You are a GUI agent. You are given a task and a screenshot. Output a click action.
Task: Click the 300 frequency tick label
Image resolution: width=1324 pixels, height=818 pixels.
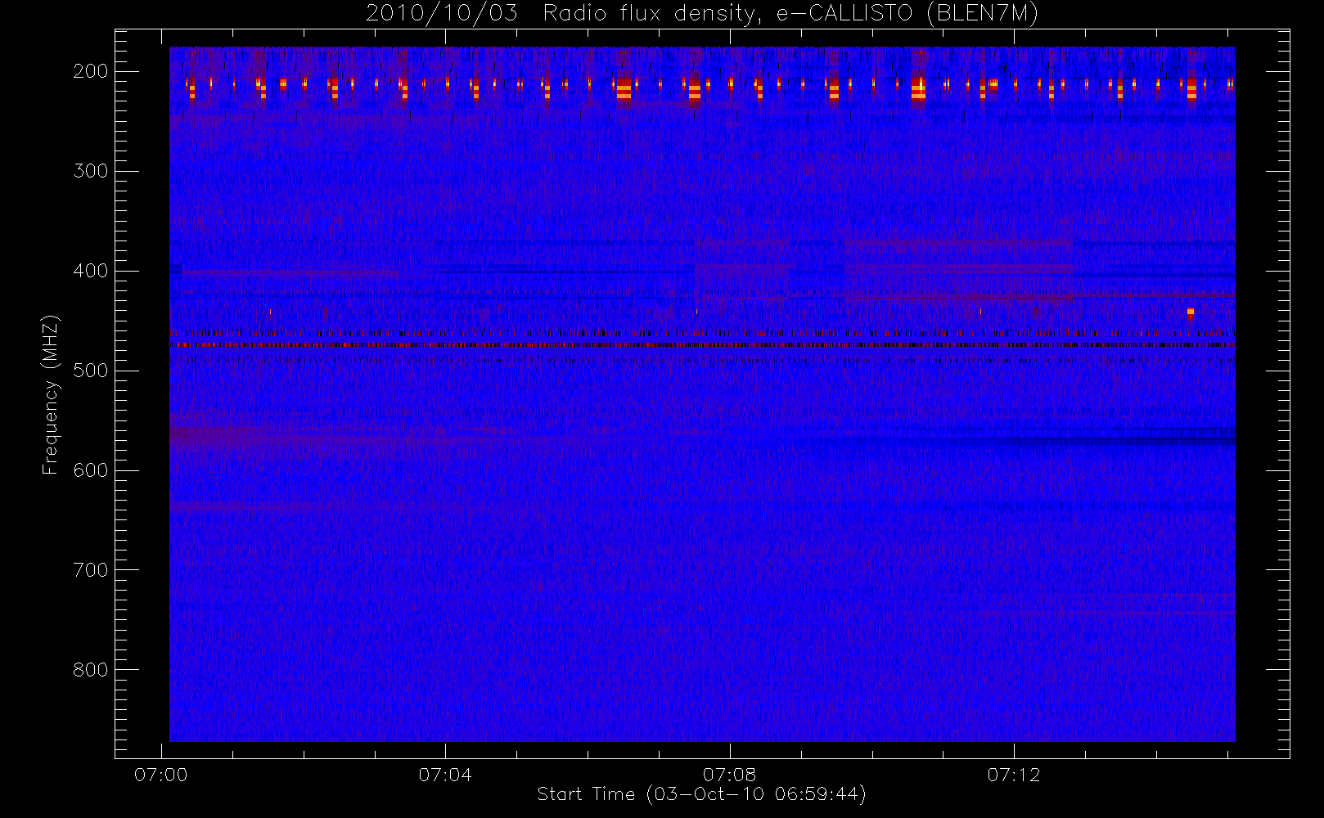click(x=90, y=171)
